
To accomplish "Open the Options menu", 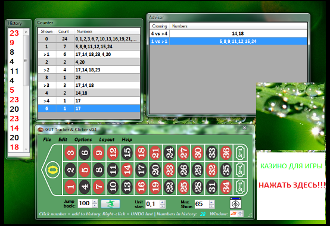I will click(x=83, y=139).
